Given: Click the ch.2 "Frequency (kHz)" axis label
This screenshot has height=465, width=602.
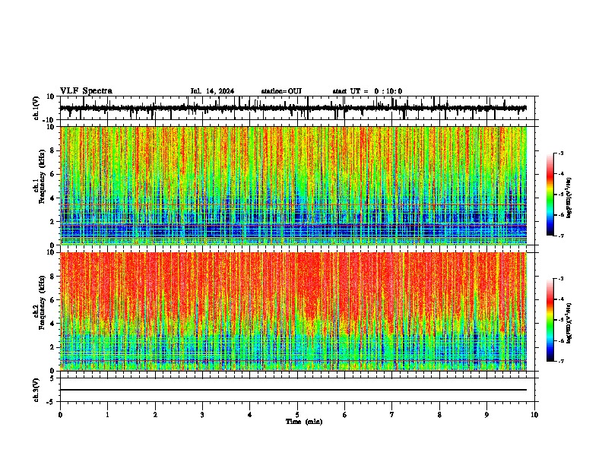Looking at the screenshot, I should click(42, 302).
